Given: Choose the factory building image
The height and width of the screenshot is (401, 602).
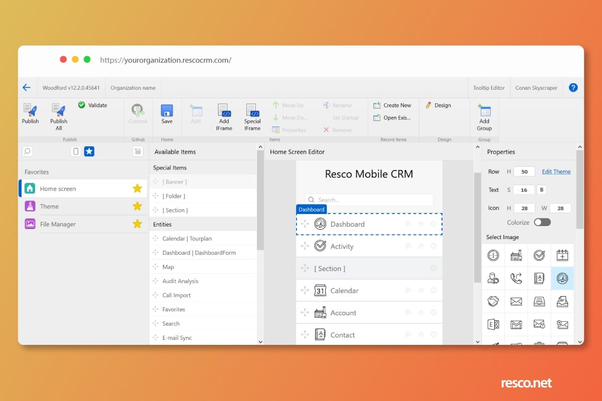Looking at the screenshot, I should (x=516, y=256).
